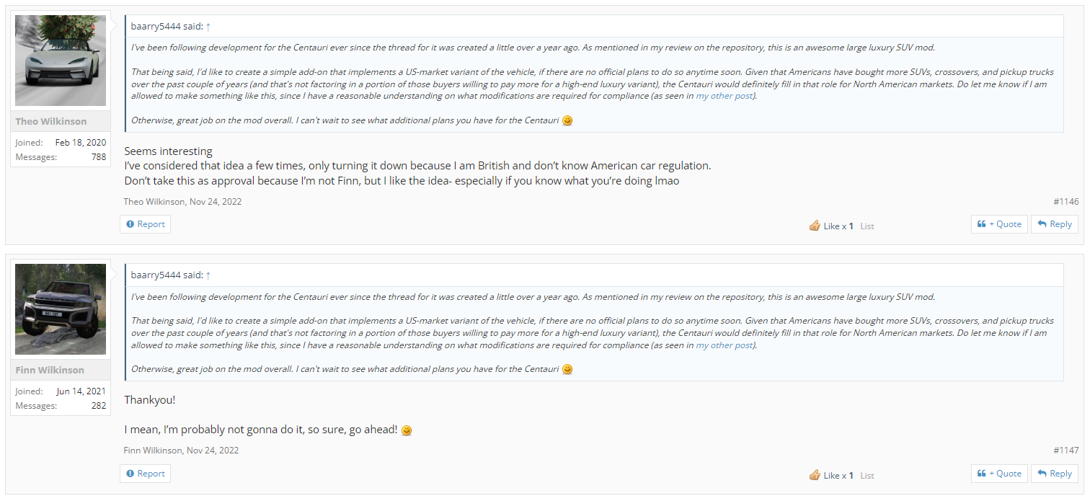Report Theo Wilkinson's post
Screen dimensions: 1090x501
[145, 224]
